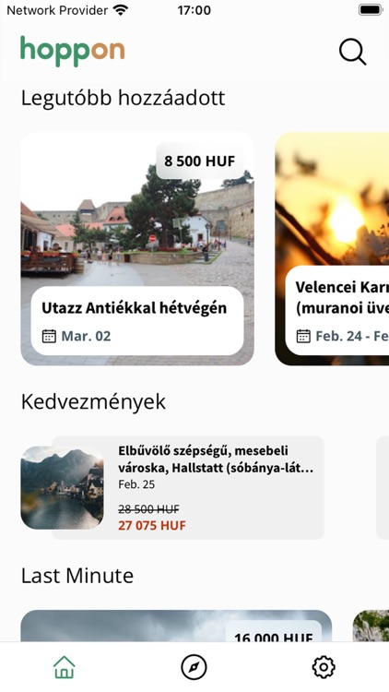Select the Kedvezmények section heading

click(x=93, y=401)
